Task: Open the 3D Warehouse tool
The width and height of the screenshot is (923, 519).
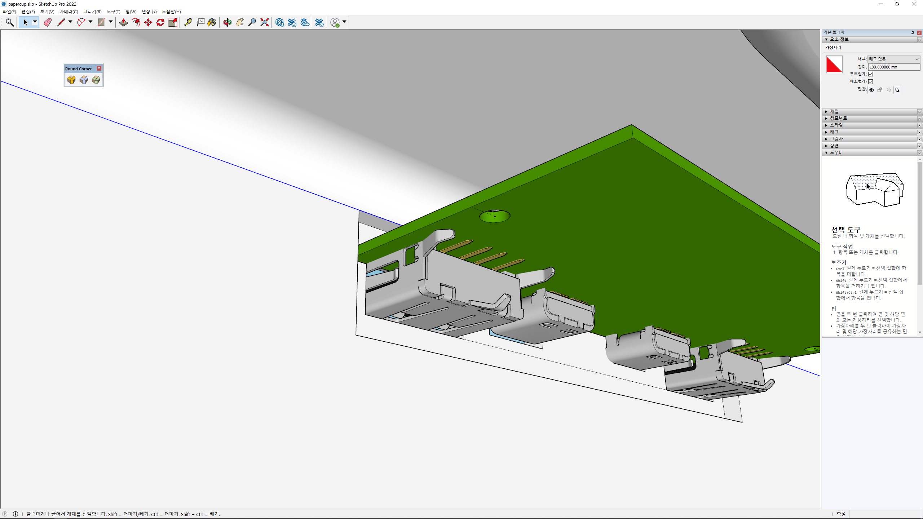Action: tap(279, 22)
